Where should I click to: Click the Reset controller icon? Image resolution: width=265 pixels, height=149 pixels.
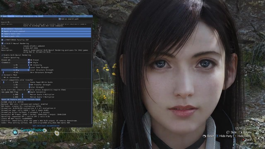coord(204,136)
